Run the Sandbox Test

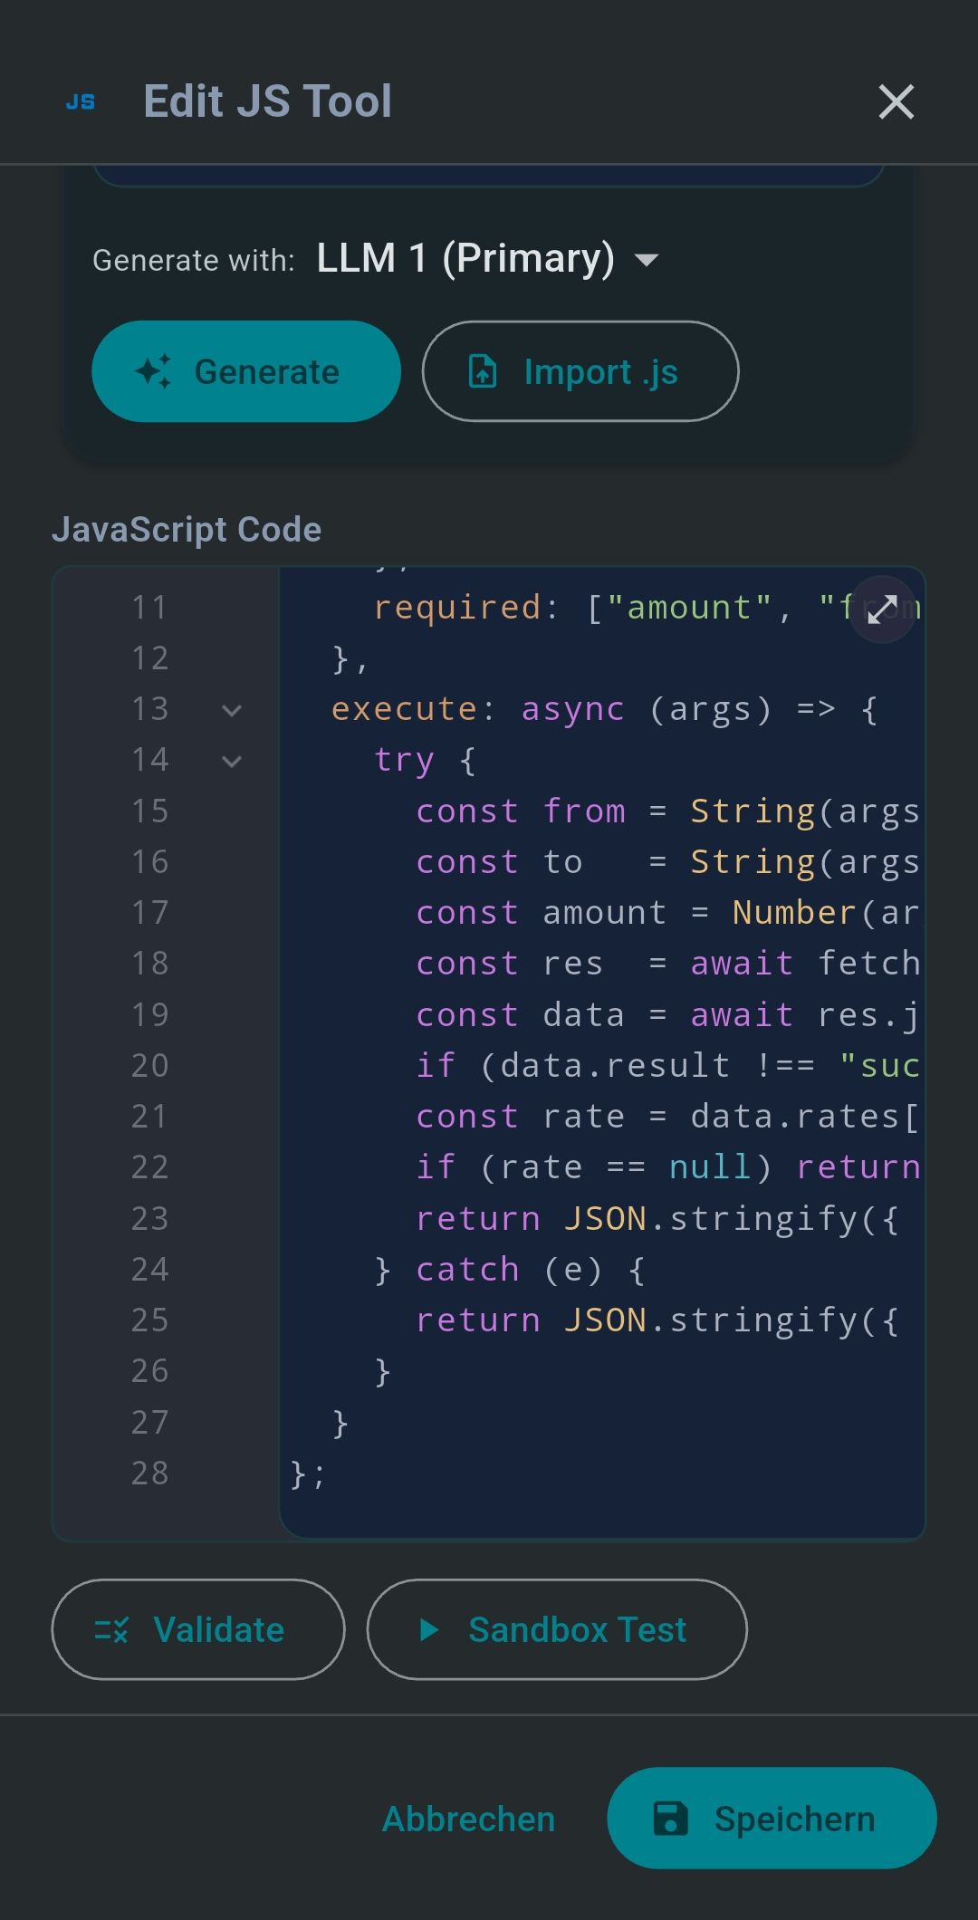tap(557, 1629)
